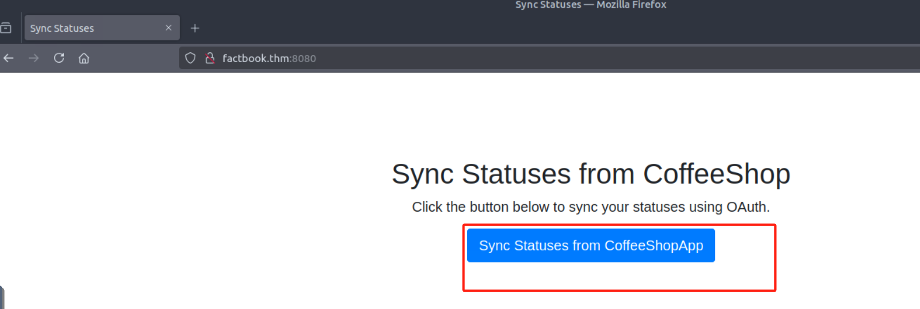Show tracking protection shield info
Image resolution: width=920 pixels, height=309 pixels.
(x=190, y=58)
